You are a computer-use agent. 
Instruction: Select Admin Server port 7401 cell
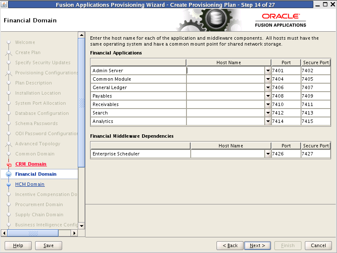point(286,71)
